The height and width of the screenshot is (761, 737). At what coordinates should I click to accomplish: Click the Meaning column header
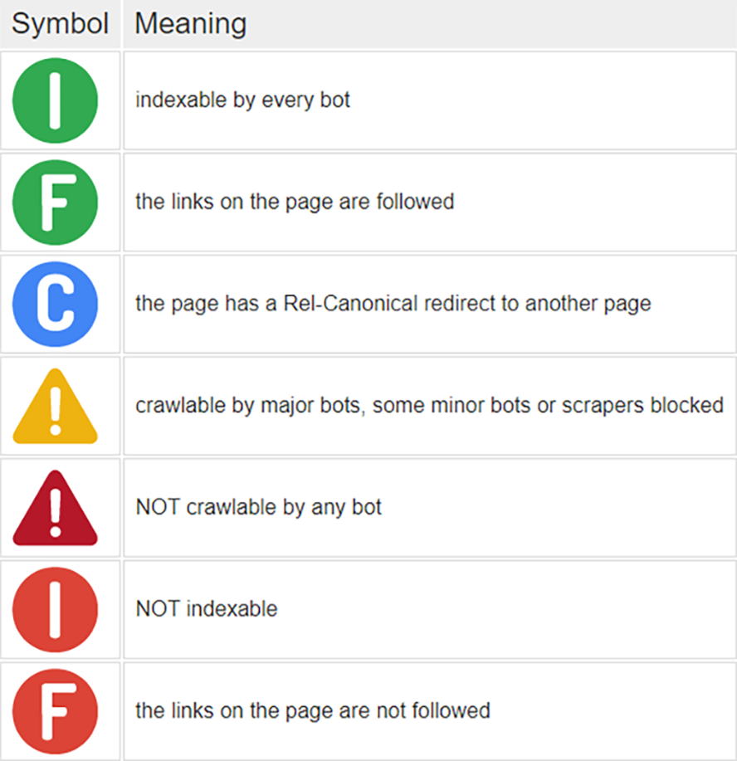190,24
